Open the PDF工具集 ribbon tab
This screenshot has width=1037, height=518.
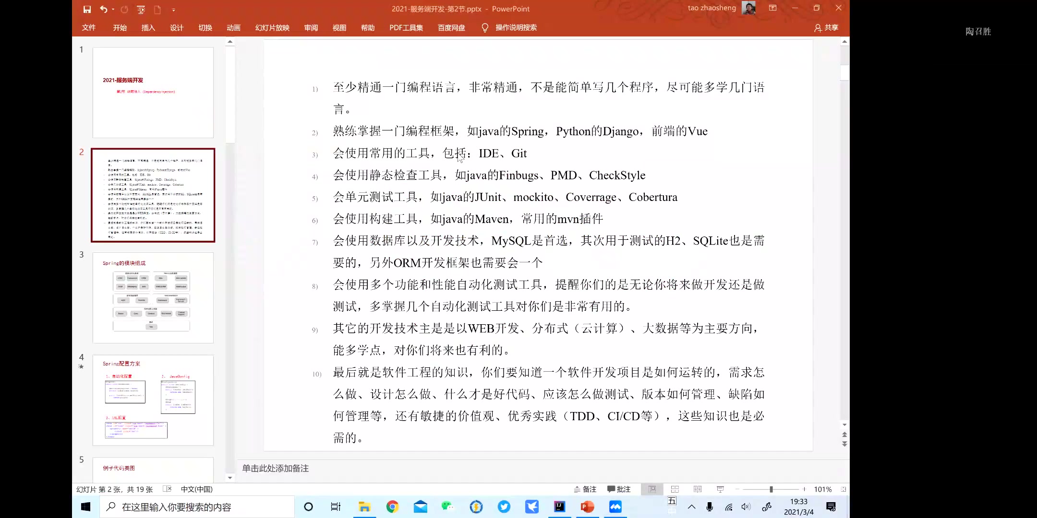point(406,27)
